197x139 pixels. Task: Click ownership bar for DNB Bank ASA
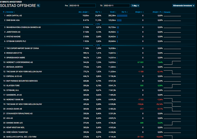[119, 20]
